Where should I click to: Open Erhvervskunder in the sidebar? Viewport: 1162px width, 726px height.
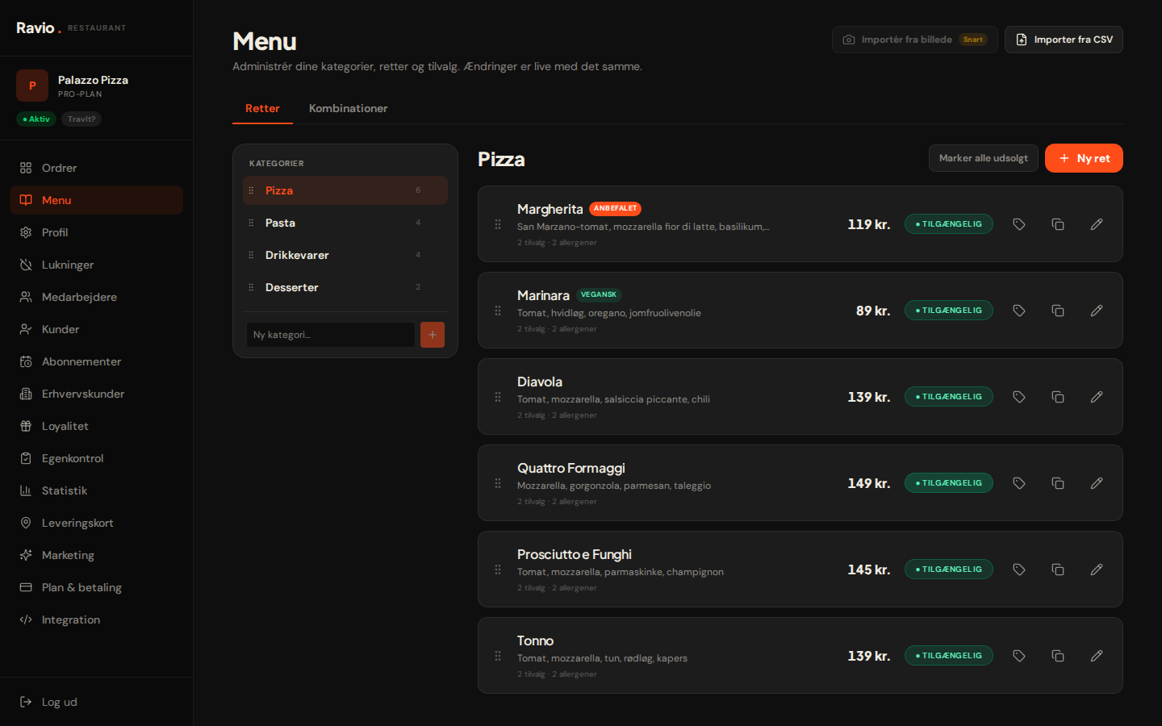coord(96,394)
